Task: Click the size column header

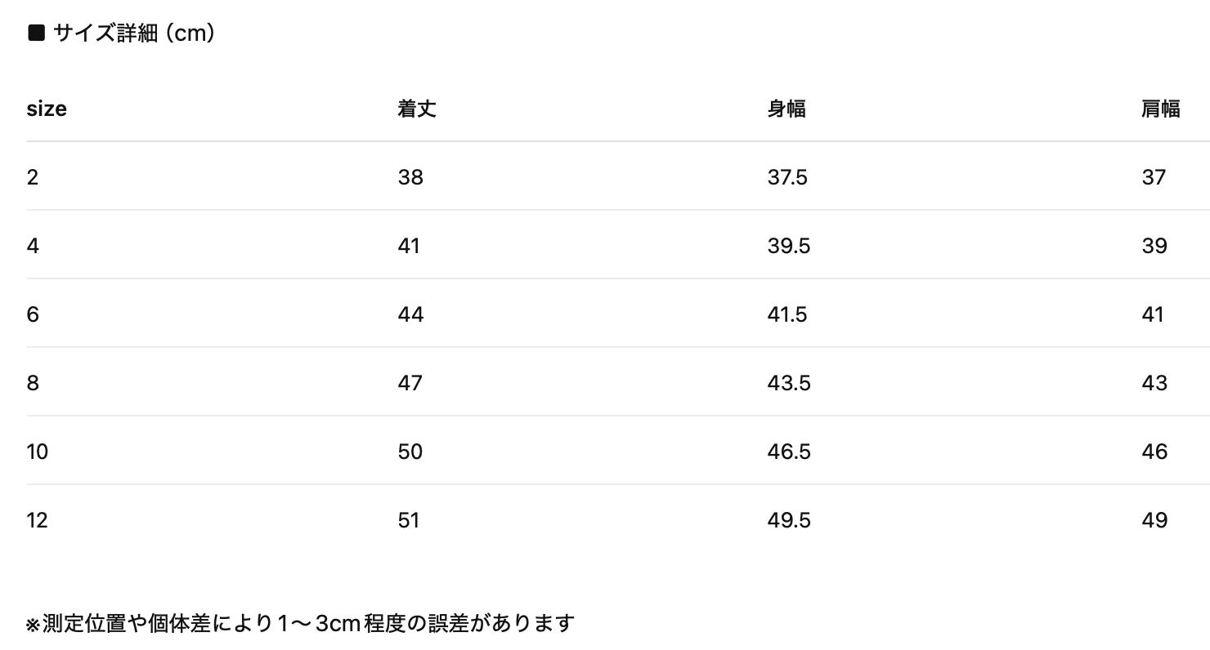Action: 47,109
